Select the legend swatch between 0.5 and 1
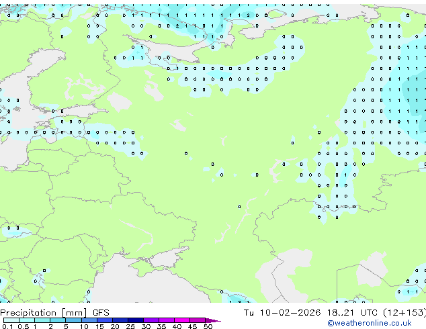Screen dimensions: 426x329 click(27, 320)
